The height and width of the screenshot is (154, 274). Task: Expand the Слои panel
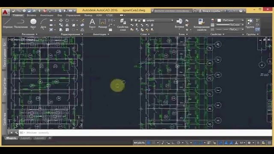pyautogui.click(x=145, y=34)
